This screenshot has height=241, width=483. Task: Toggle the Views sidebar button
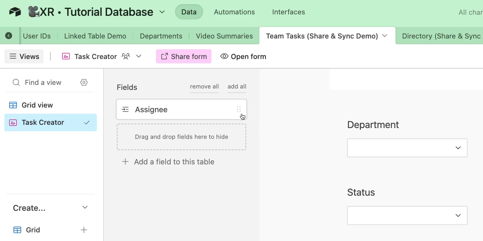pos(24,56)
